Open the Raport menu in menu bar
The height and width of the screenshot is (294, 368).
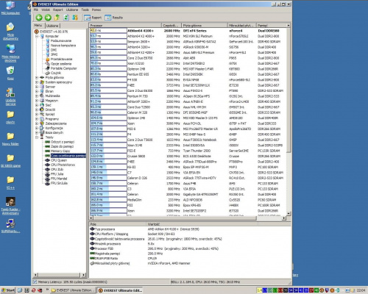coord(58,10)
